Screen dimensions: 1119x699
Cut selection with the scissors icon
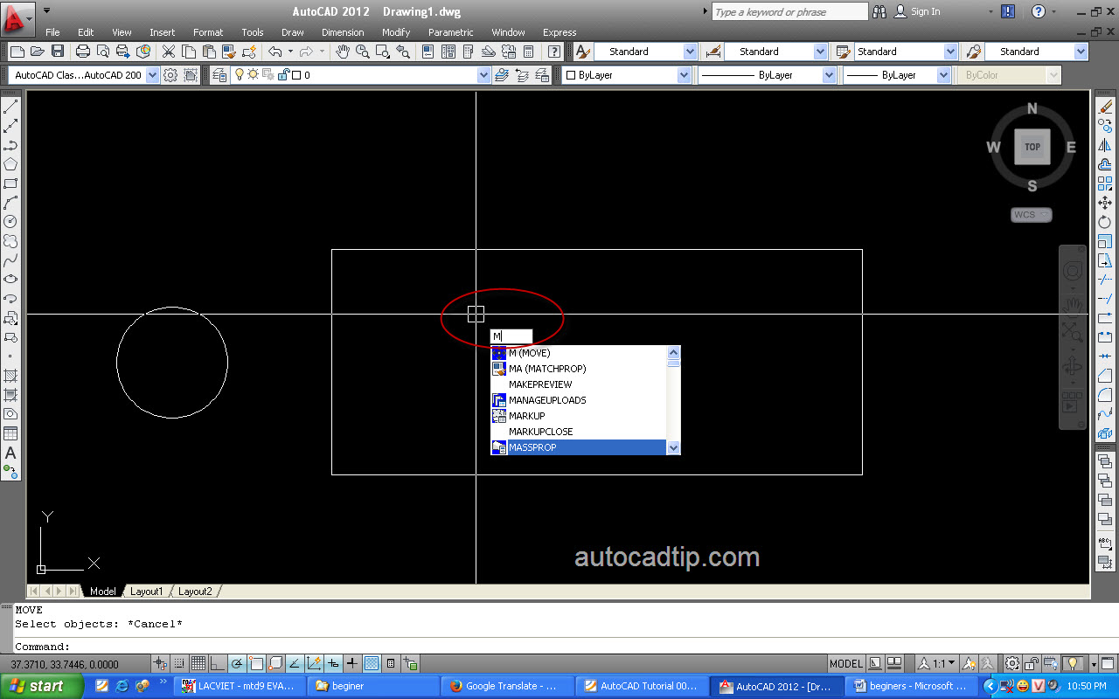point(169,52)
